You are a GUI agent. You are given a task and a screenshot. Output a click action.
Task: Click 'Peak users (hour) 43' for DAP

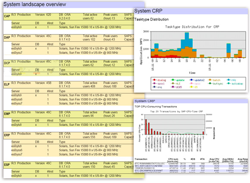point(110,38)
